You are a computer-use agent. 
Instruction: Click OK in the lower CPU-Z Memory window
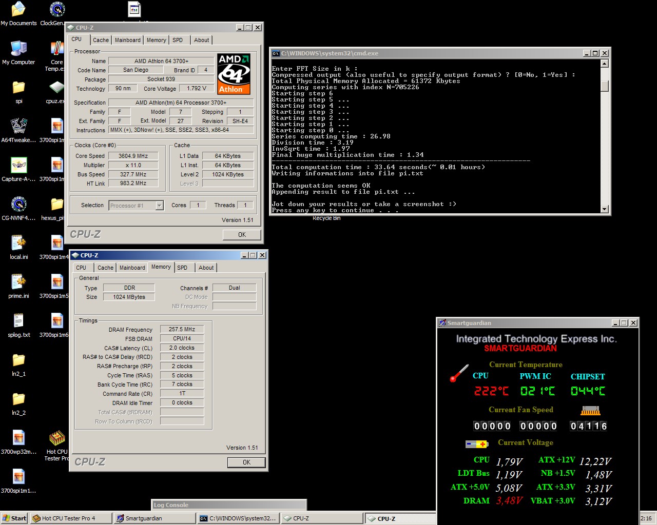246,462
